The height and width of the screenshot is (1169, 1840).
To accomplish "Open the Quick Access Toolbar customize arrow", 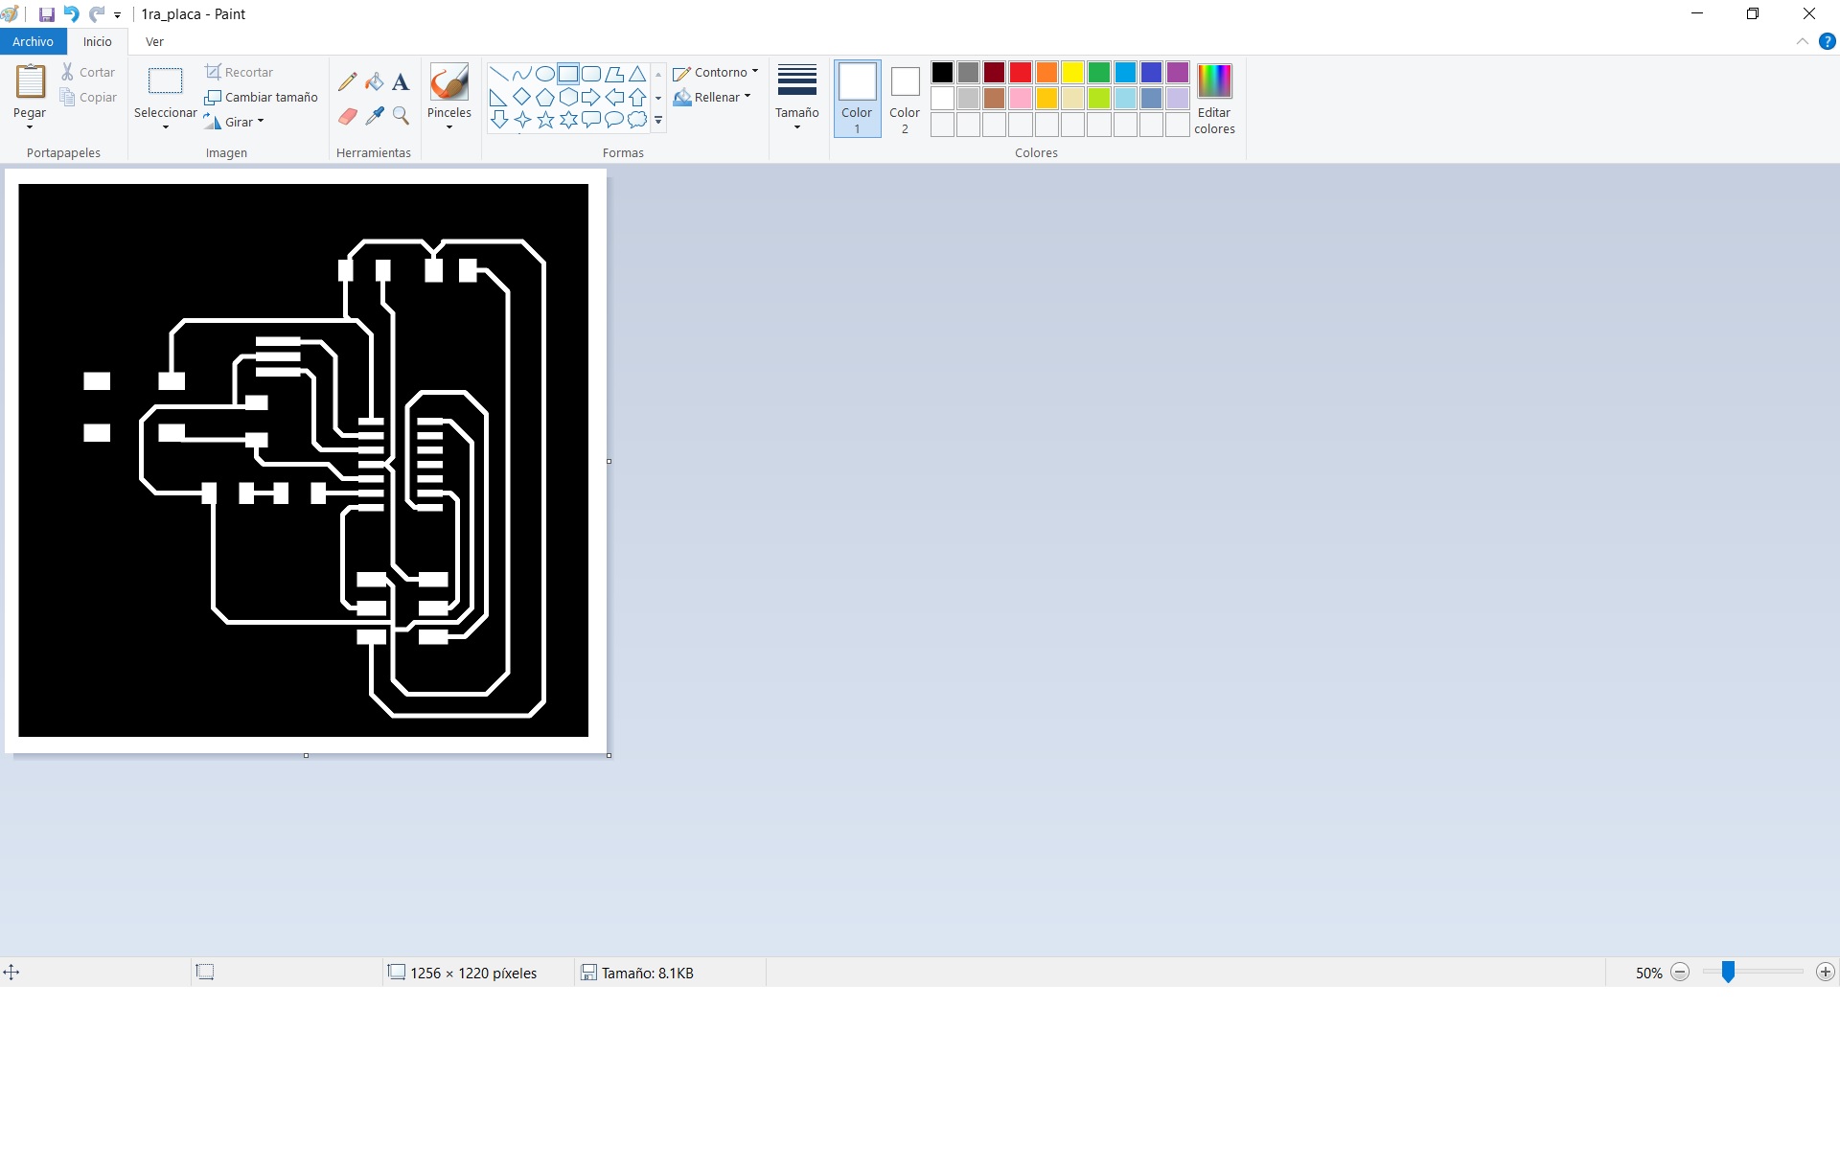I will click(117, 15).
